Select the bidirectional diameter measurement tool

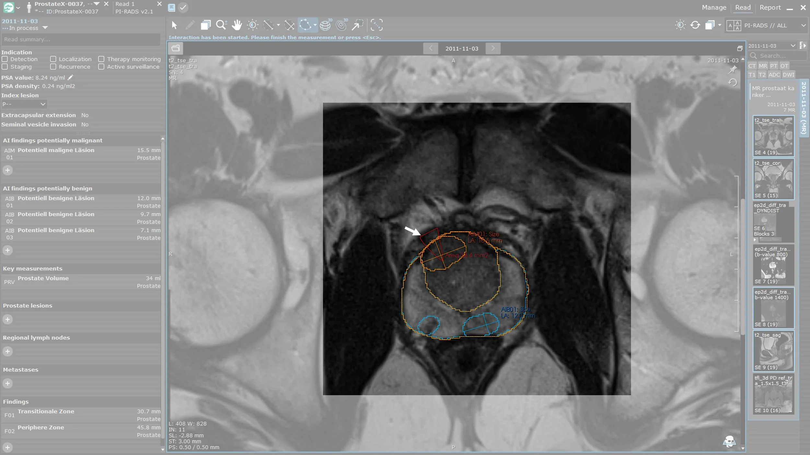pyautogui.click(x=289, y=25)
